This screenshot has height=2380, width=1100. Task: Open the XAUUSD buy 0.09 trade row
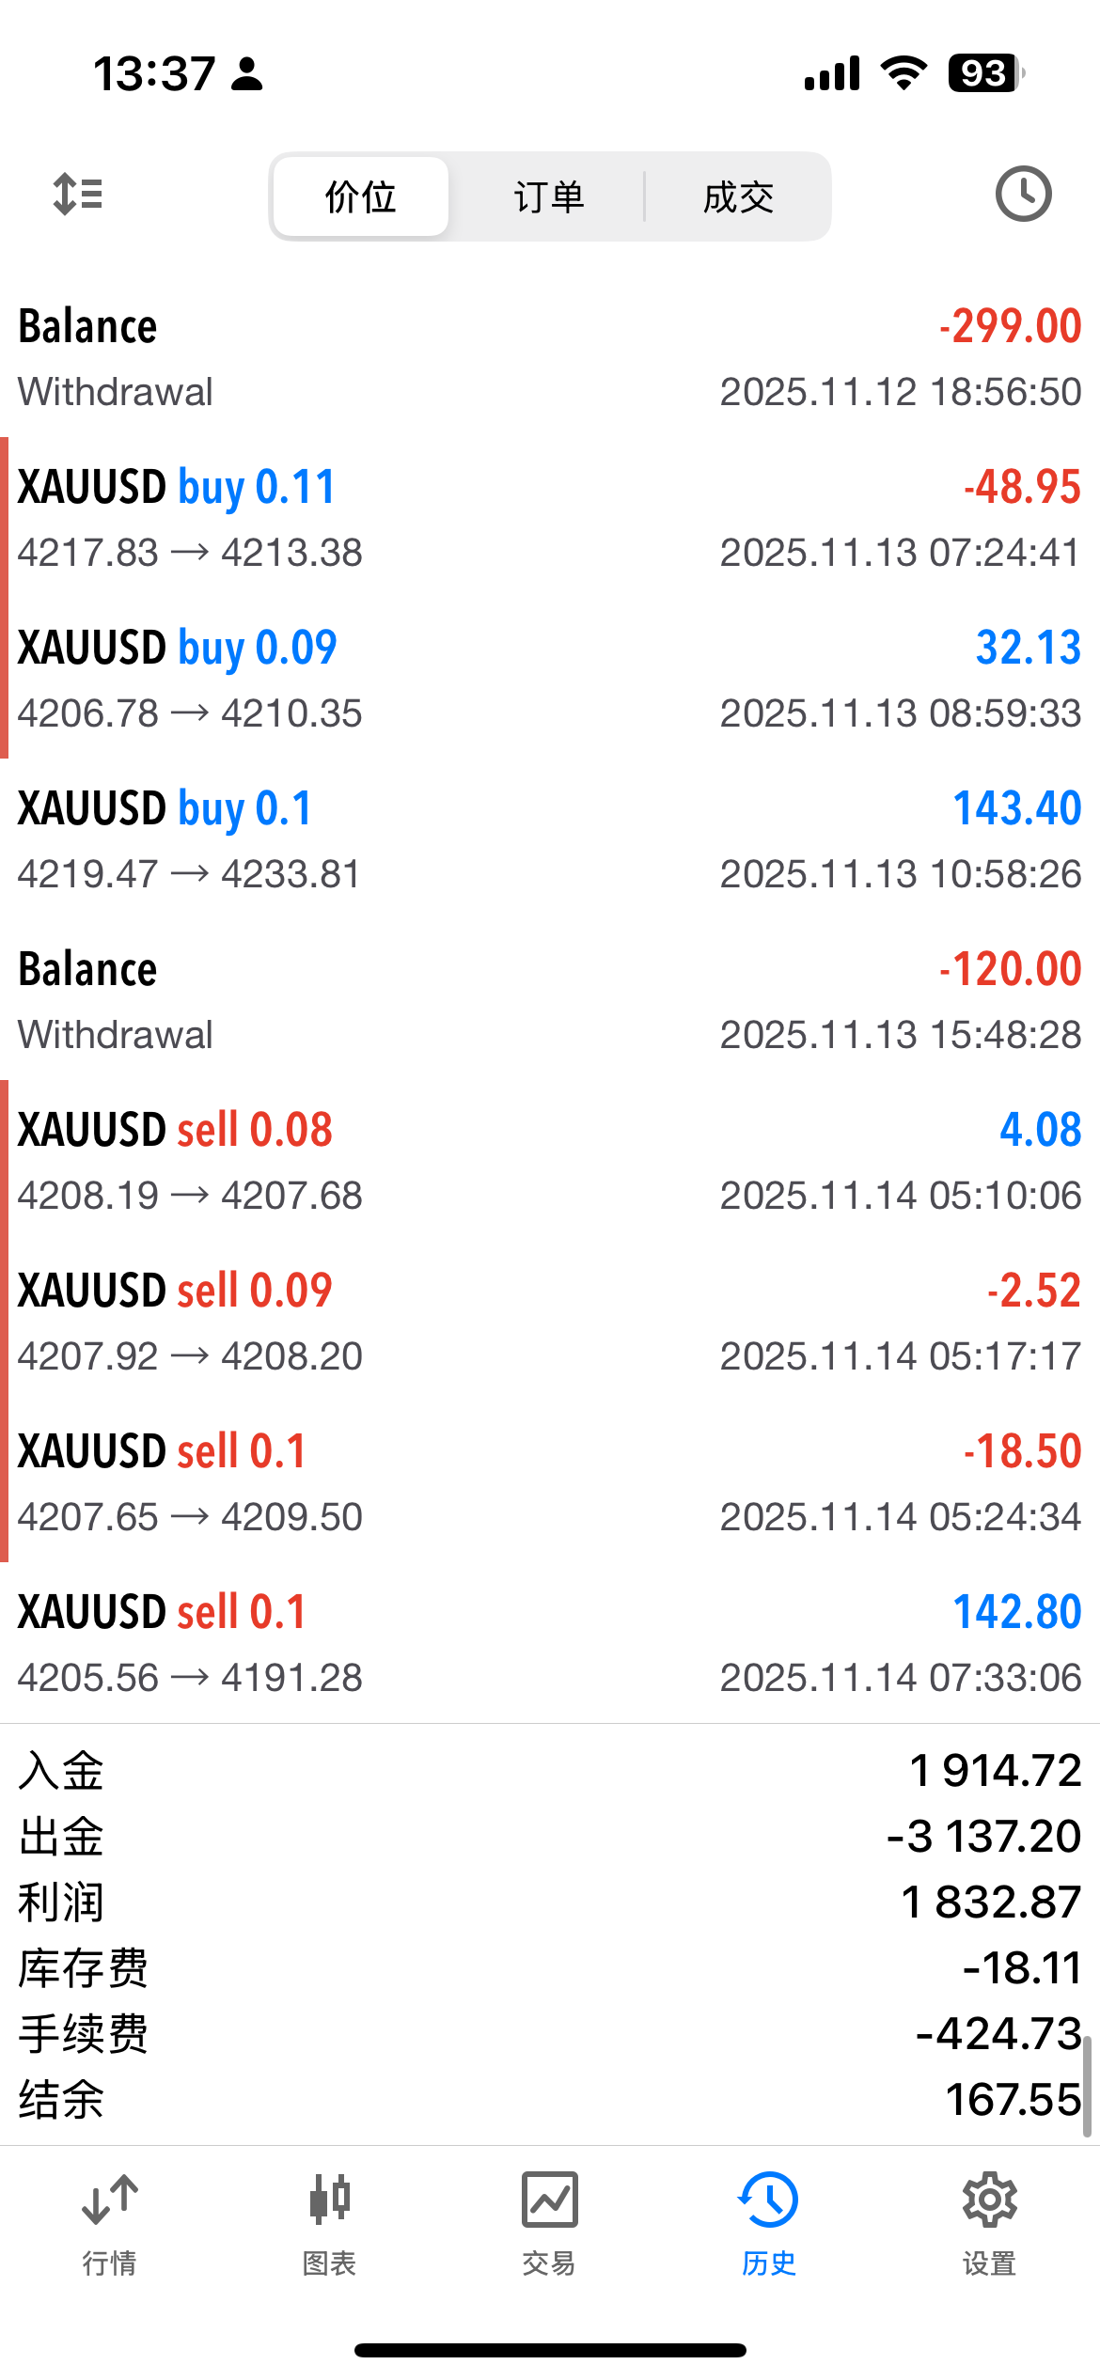(x=550, y=680)
